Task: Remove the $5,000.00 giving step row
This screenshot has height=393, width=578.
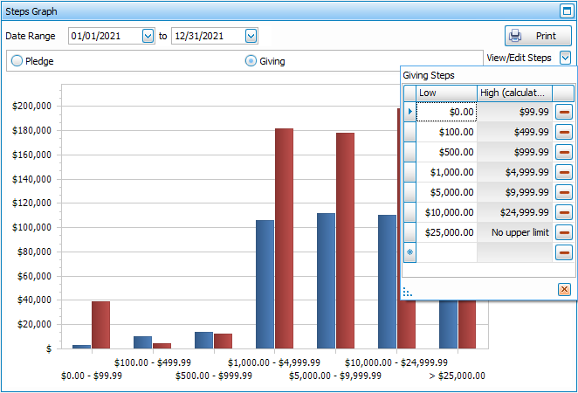Action: (x=564, y=192)
